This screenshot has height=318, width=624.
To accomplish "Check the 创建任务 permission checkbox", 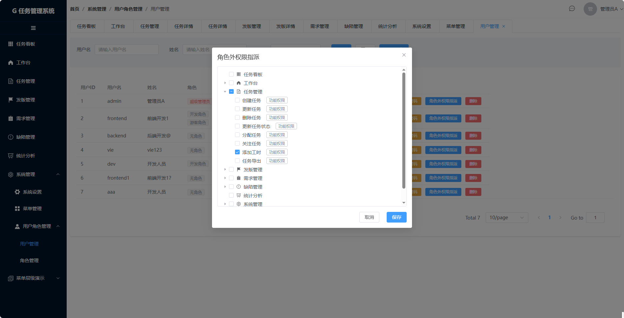I will pyautogui.click(x=237, y=100).
